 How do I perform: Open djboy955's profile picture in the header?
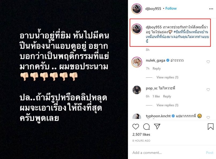pos(137,9)
